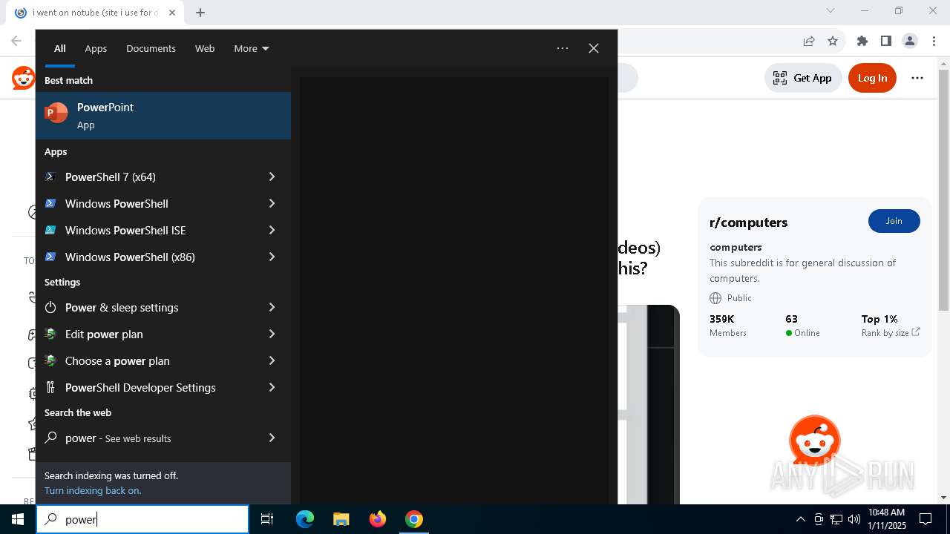Expand Choose a power plan arrow
The height and width of the screenshot is (534, 950).
pyautogui.click(x=272, y=360)
